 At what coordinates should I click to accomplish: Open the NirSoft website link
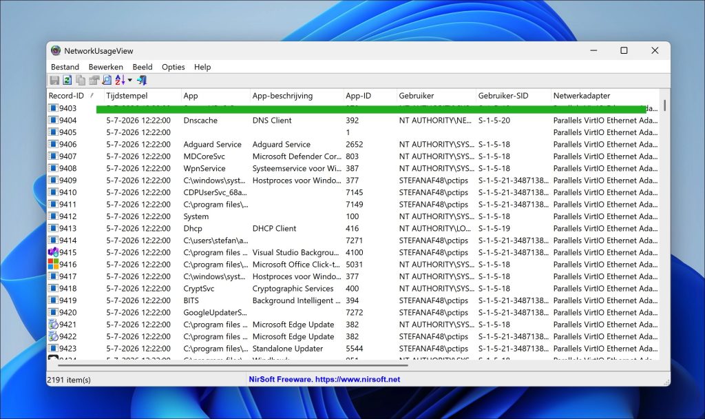[324, 380]
